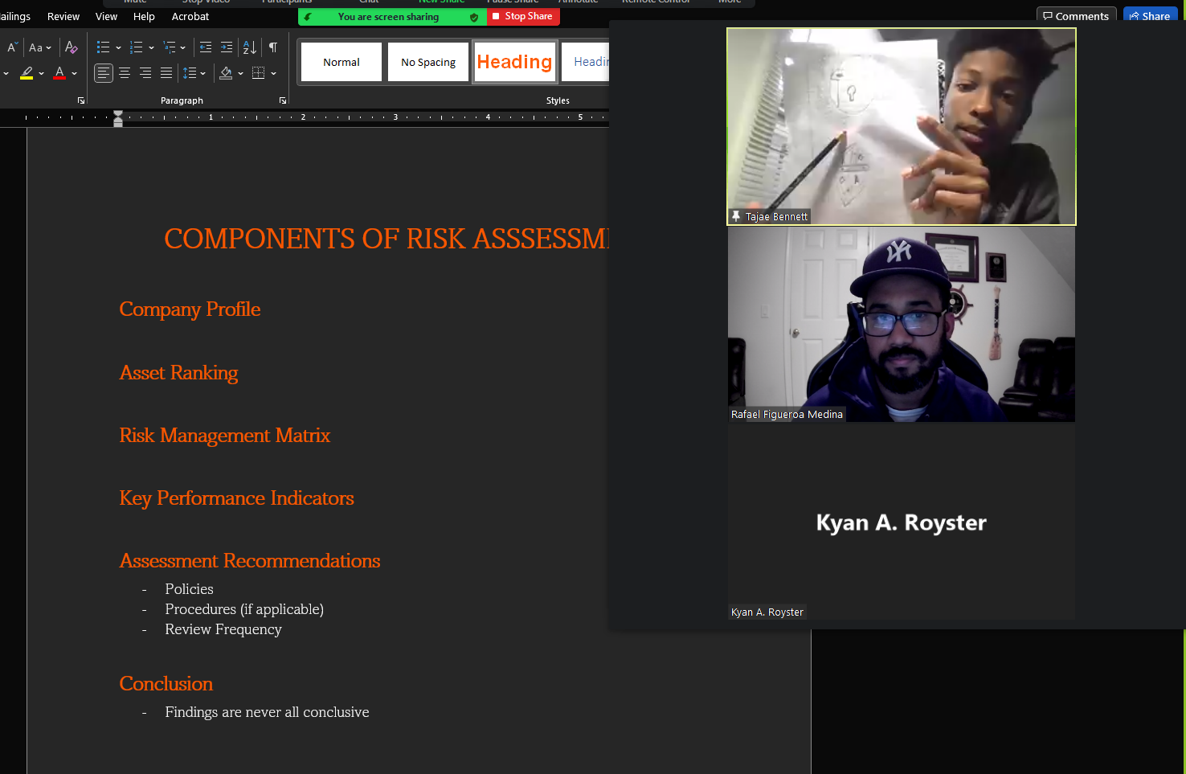This screenshot has height=774, width=1186.
Task: Expand the Line Spacing dropdown arrow
Action: coord(203,74)
